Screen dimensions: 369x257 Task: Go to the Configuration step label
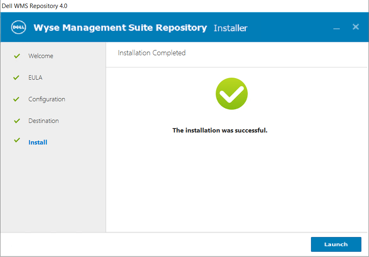(x=47, y=99)
